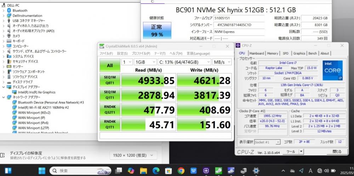Screen dimensions: 354x176
Task: Run the SEQ1M Q1T1 test button
Action: pyautogui.click(x=110, y=95)
